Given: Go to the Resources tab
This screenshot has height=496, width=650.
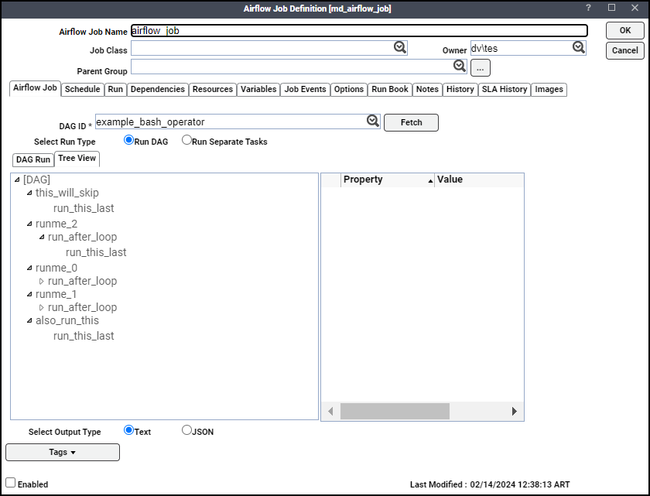Looking at the screenshot, I should pyautogui.click(x=213, y=90).
